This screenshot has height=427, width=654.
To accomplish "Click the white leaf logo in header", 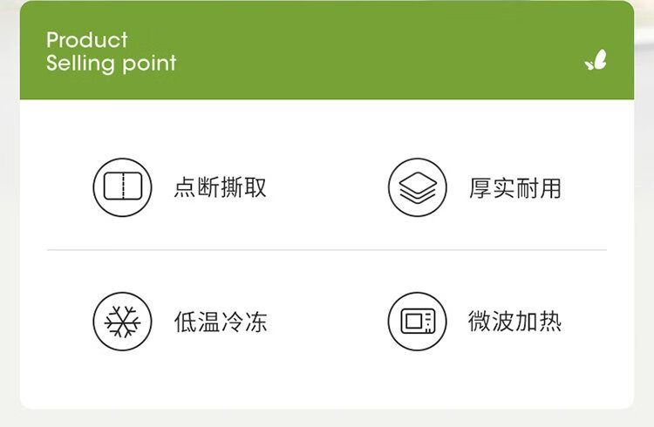I will [x=596, y=61].
